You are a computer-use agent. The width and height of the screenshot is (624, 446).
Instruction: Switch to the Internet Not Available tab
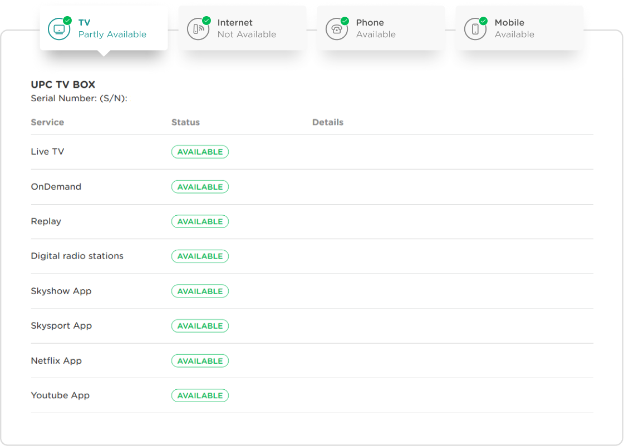point(242,28)
